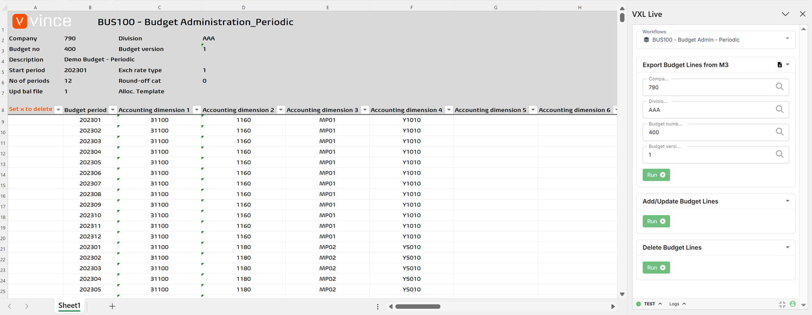Click the user account icon at bottom right
Viewport: 812px width, 315px height.
tap(793, 304)
